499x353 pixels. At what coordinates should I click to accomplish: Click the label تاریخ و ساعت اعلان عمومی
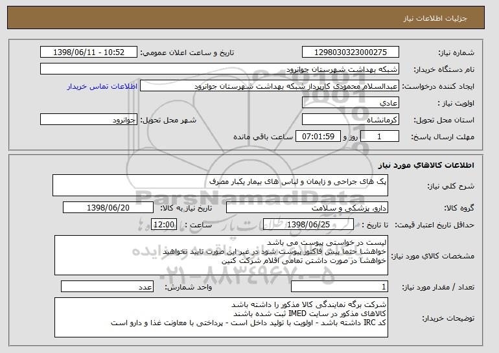pos(187,52)
